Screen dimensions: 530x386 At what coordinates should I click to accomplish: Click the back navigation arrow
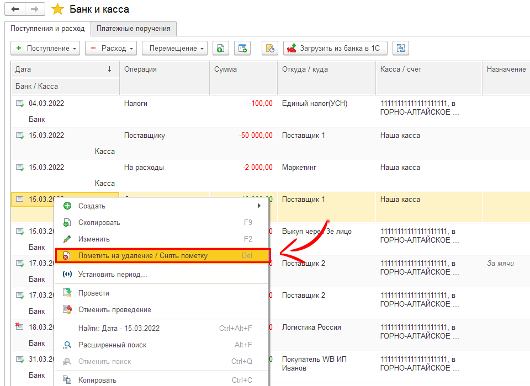(15, 9)
